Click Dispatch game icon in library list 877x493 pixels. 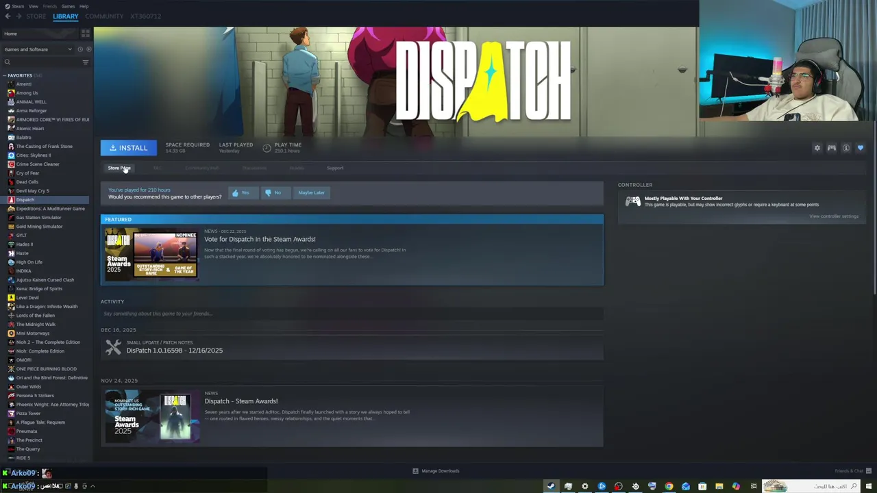(11, 200)
